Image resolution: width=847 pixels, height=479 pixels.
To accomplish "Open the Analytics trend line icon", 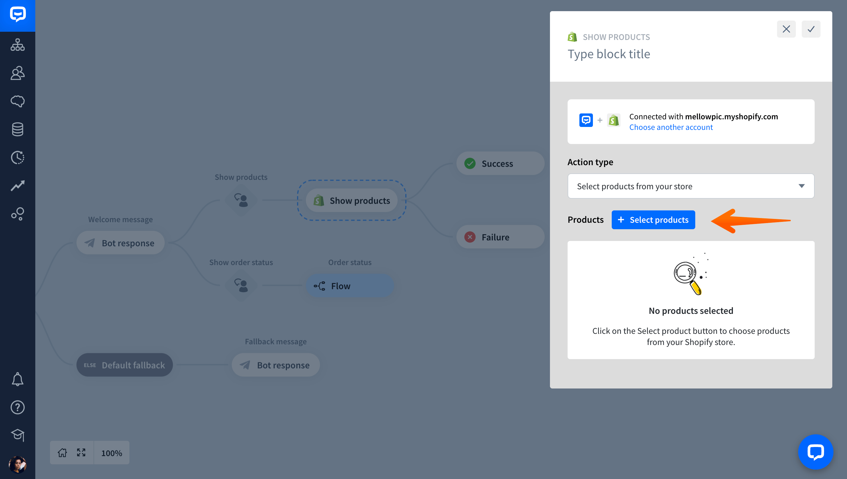I will (17, 185).
